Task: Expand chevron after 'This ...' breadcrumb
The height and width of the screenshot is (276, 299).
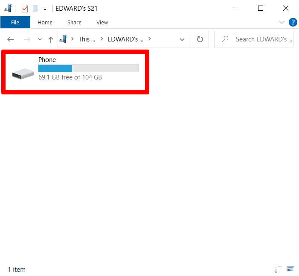Action: (x=102, y=39)
